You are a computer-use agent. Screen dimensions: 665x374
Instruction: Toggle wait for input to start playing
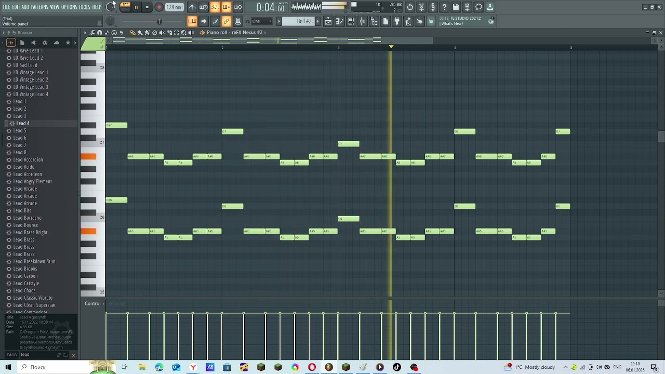[x=204, y=7]
